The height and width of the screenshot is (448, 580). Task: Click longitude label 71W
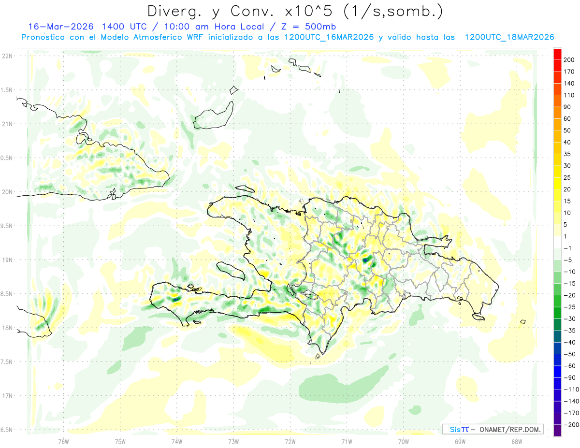(x=347, y=442)
